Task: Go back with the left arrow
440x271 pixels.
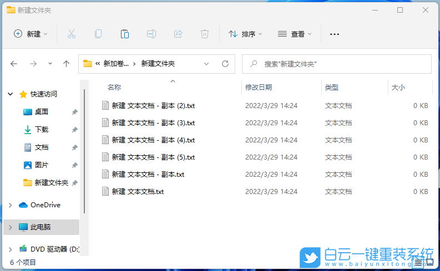Action: click(14, 64)
